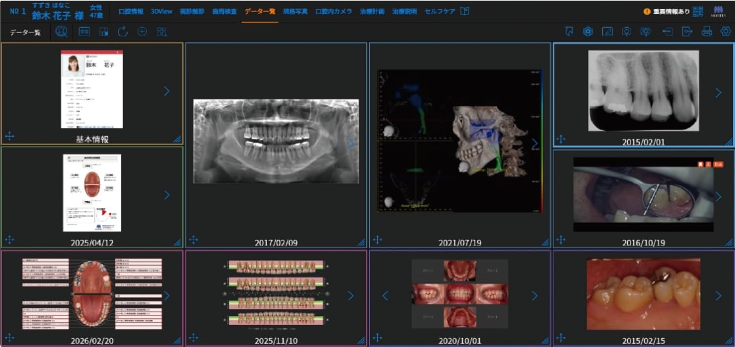Click the right chevron on the 2020/10/01 photo panel

point(534,295)
